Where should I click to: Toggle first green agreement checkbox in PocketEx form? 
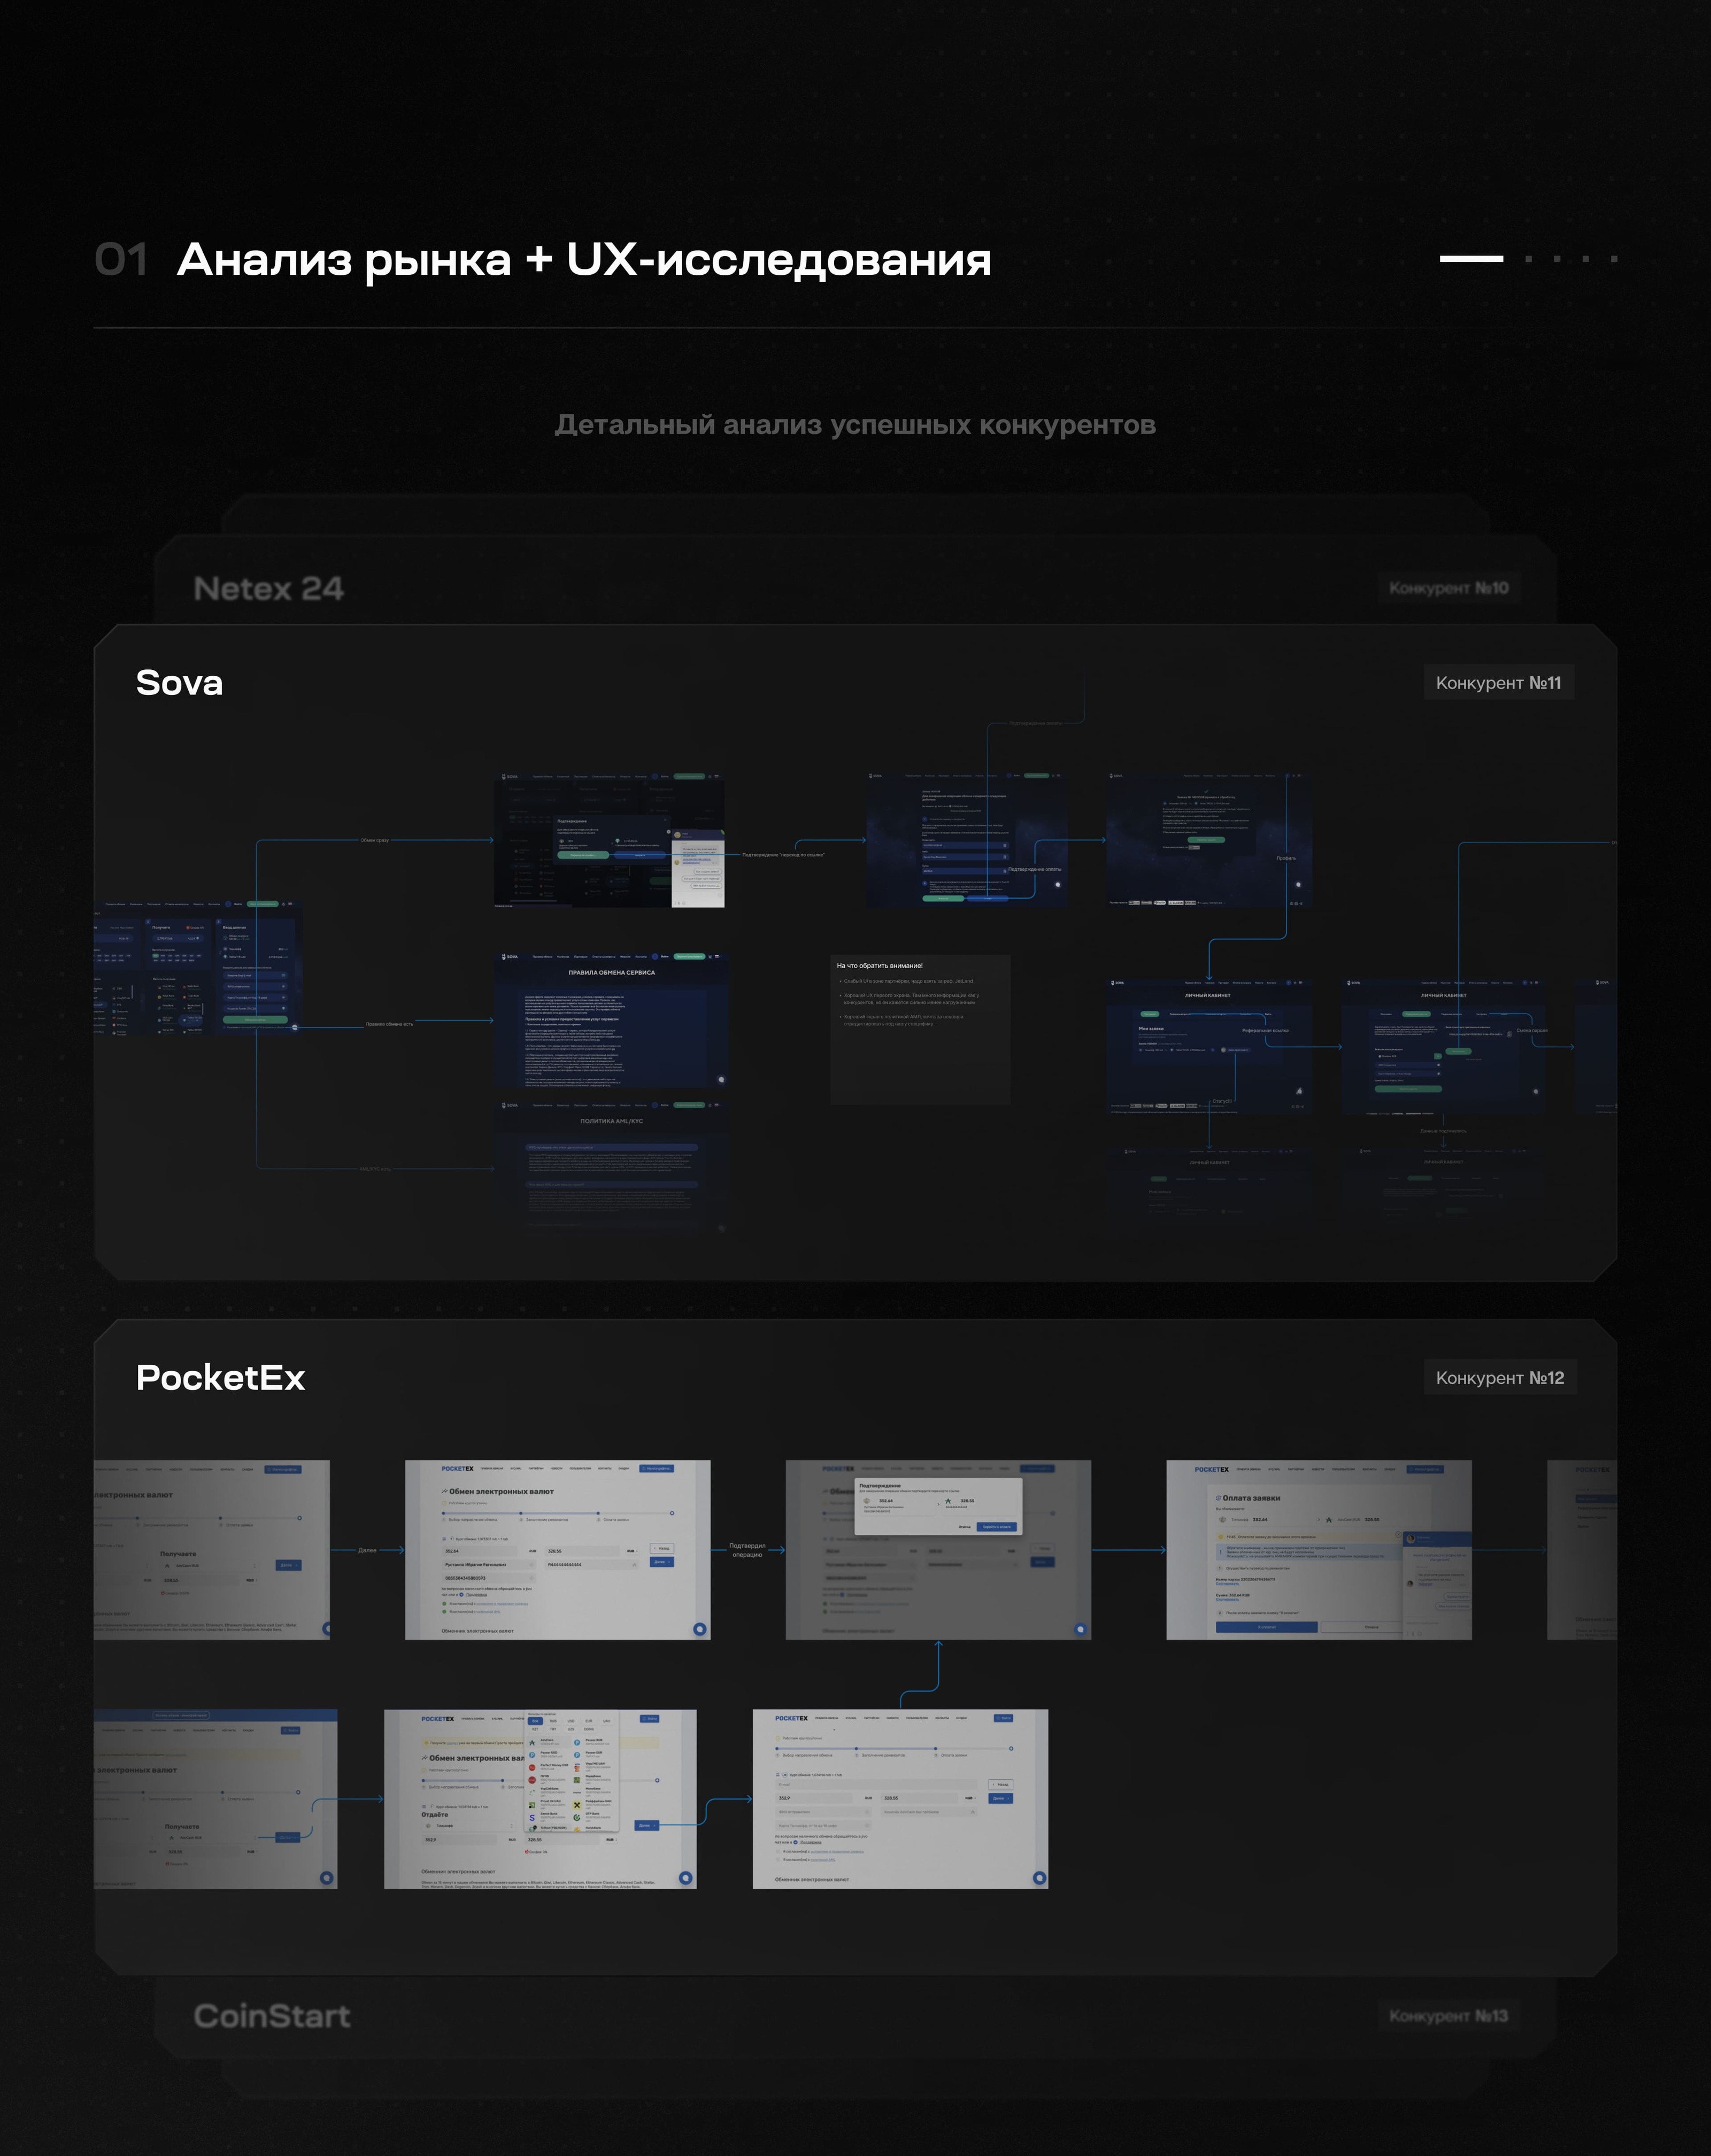point(444,1603)
